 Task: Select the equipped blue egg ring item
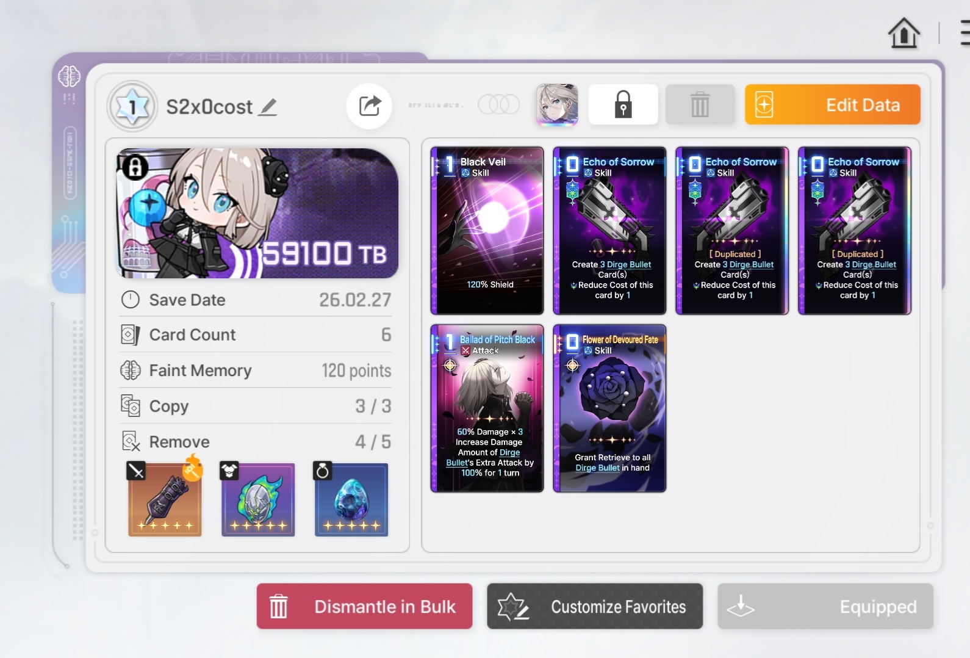(351, 500)
